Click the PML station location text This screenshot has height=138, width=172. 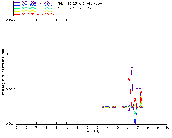click(x=80, y=4)
